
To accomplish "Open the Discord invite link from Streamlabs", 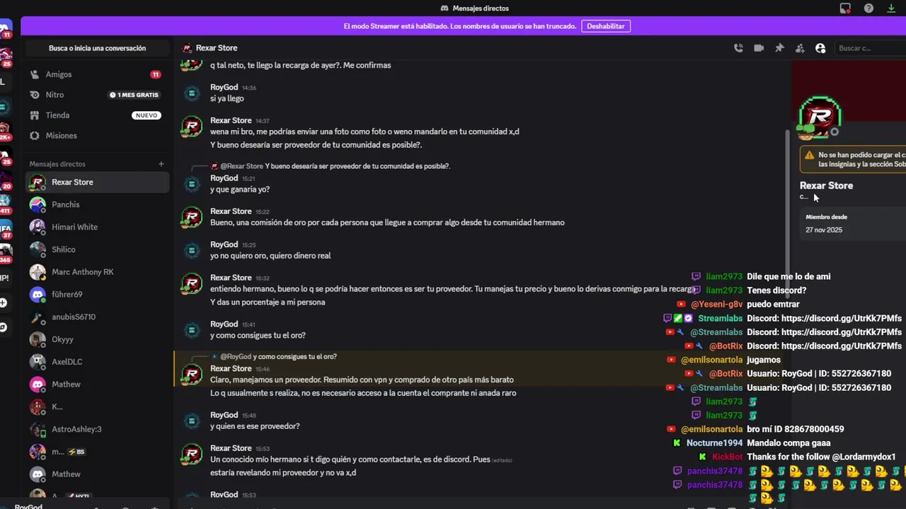I will tap(841, 319).
